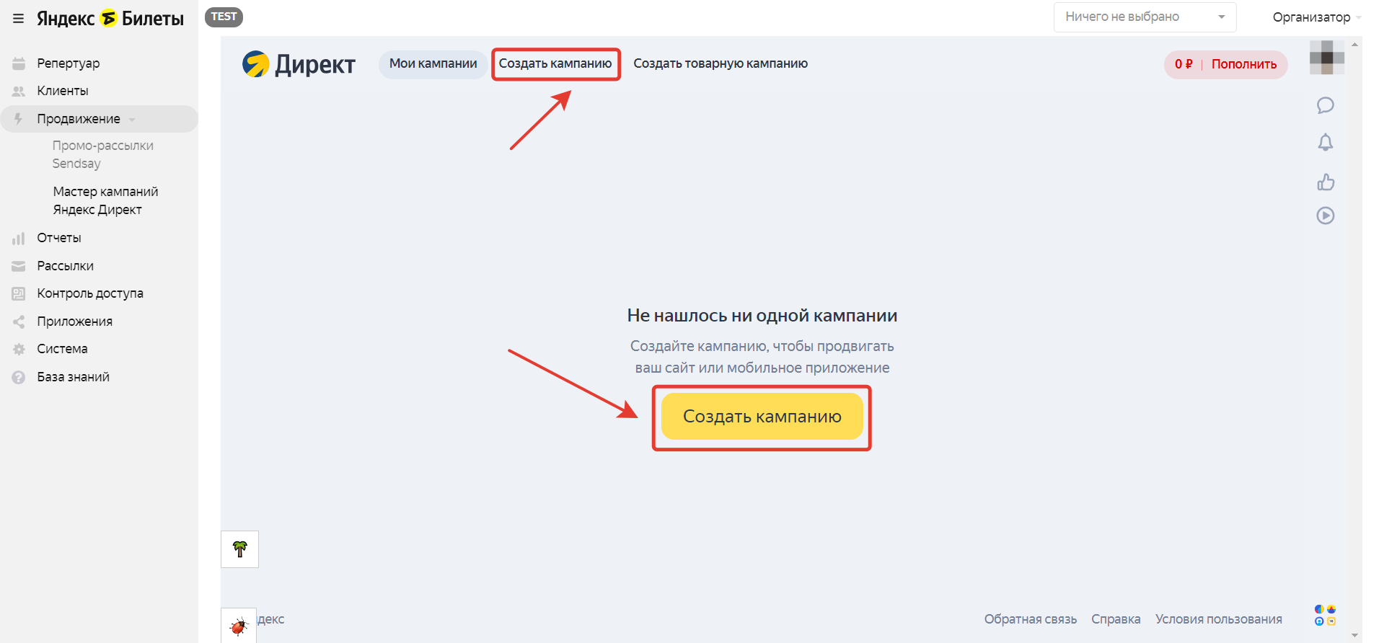Open Промо-рассылки Sendsay
Image resolution: width=1384 pixels, height=643 pixels.
[x=103, y=154]
